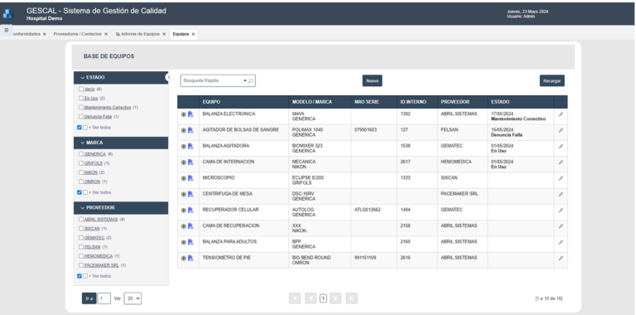Tick the Mantenimiento Correctivo filter checkbox

pyautogui.click(x=81, y=108)
